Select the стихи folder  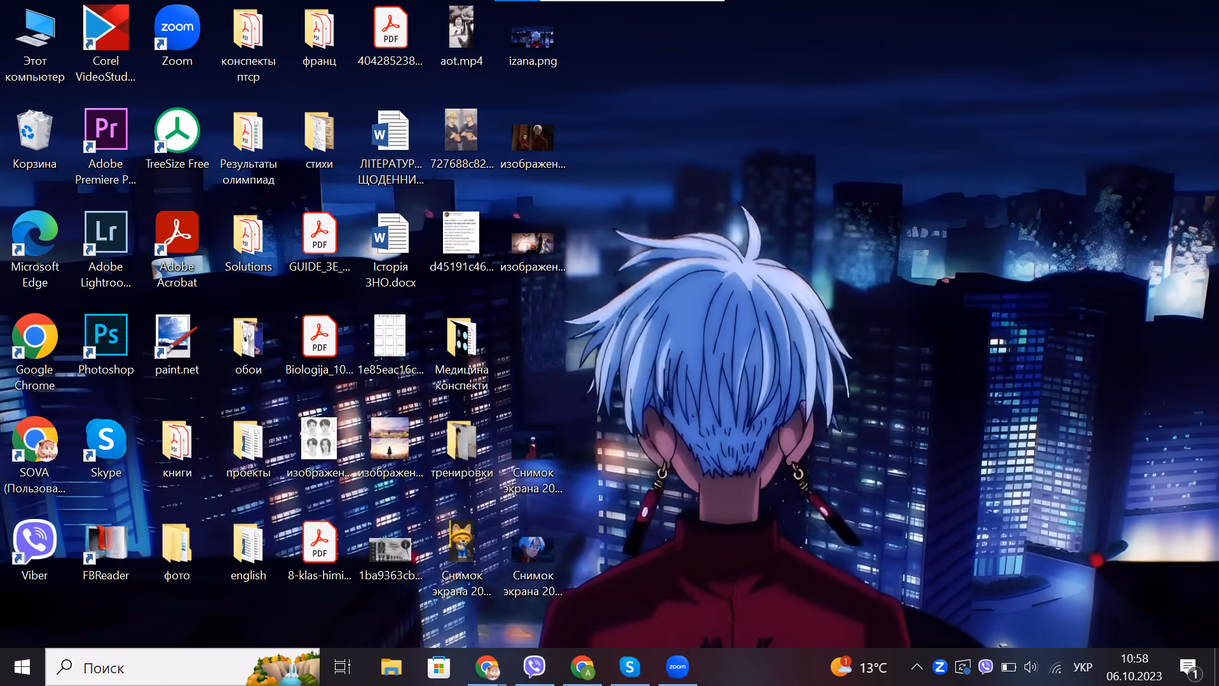click(319, 140)
